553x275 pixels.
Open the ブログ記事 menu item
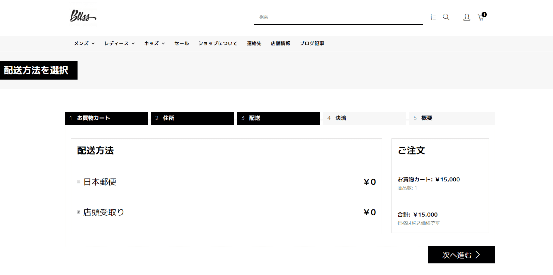tap(312, 43)
